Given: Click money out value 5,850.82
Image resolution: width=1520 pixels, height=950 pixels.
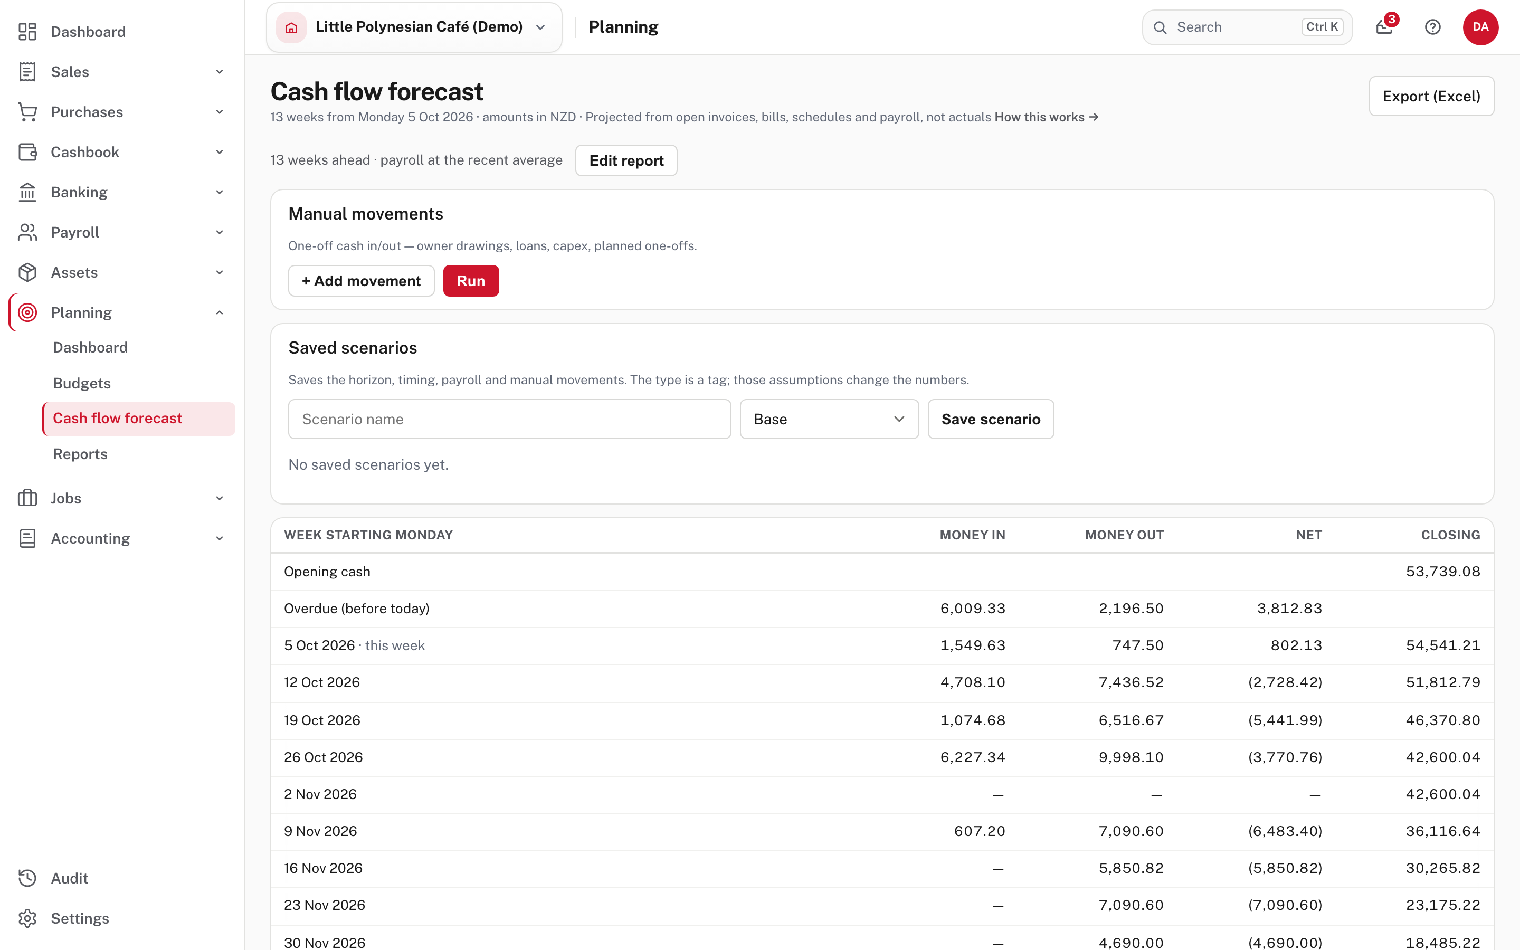Looking at the screenshot, I should (1130, 868).
